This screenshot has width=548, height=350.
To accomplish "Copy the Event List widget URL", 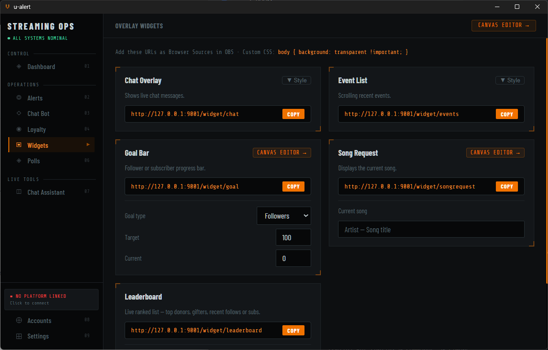I will (x=507, y=114).
